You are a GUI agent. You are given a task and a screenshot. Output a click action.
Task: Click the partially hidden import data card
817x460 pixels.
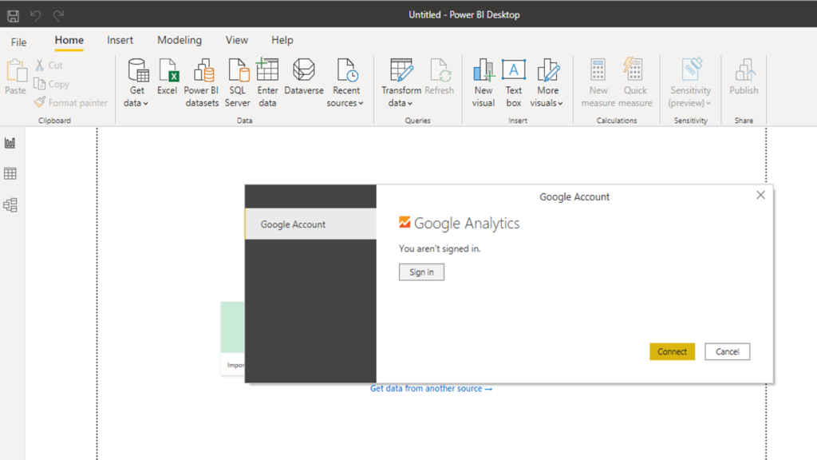[x=232, y=338]
